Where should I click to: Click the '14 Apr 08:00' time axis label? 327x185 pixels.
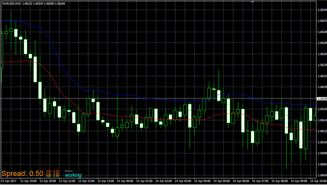tap(280, 181)
